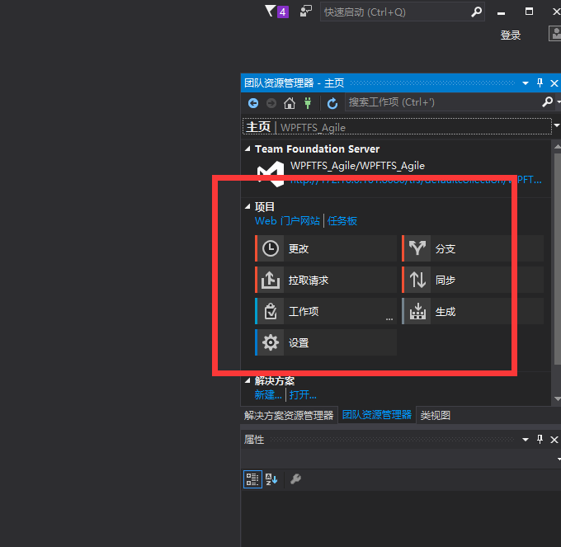Image resolution: width=561 pixels, height=547 pixels.
Task: Collapse the Team Foundation Server section
Action: [x=247, y=149]
